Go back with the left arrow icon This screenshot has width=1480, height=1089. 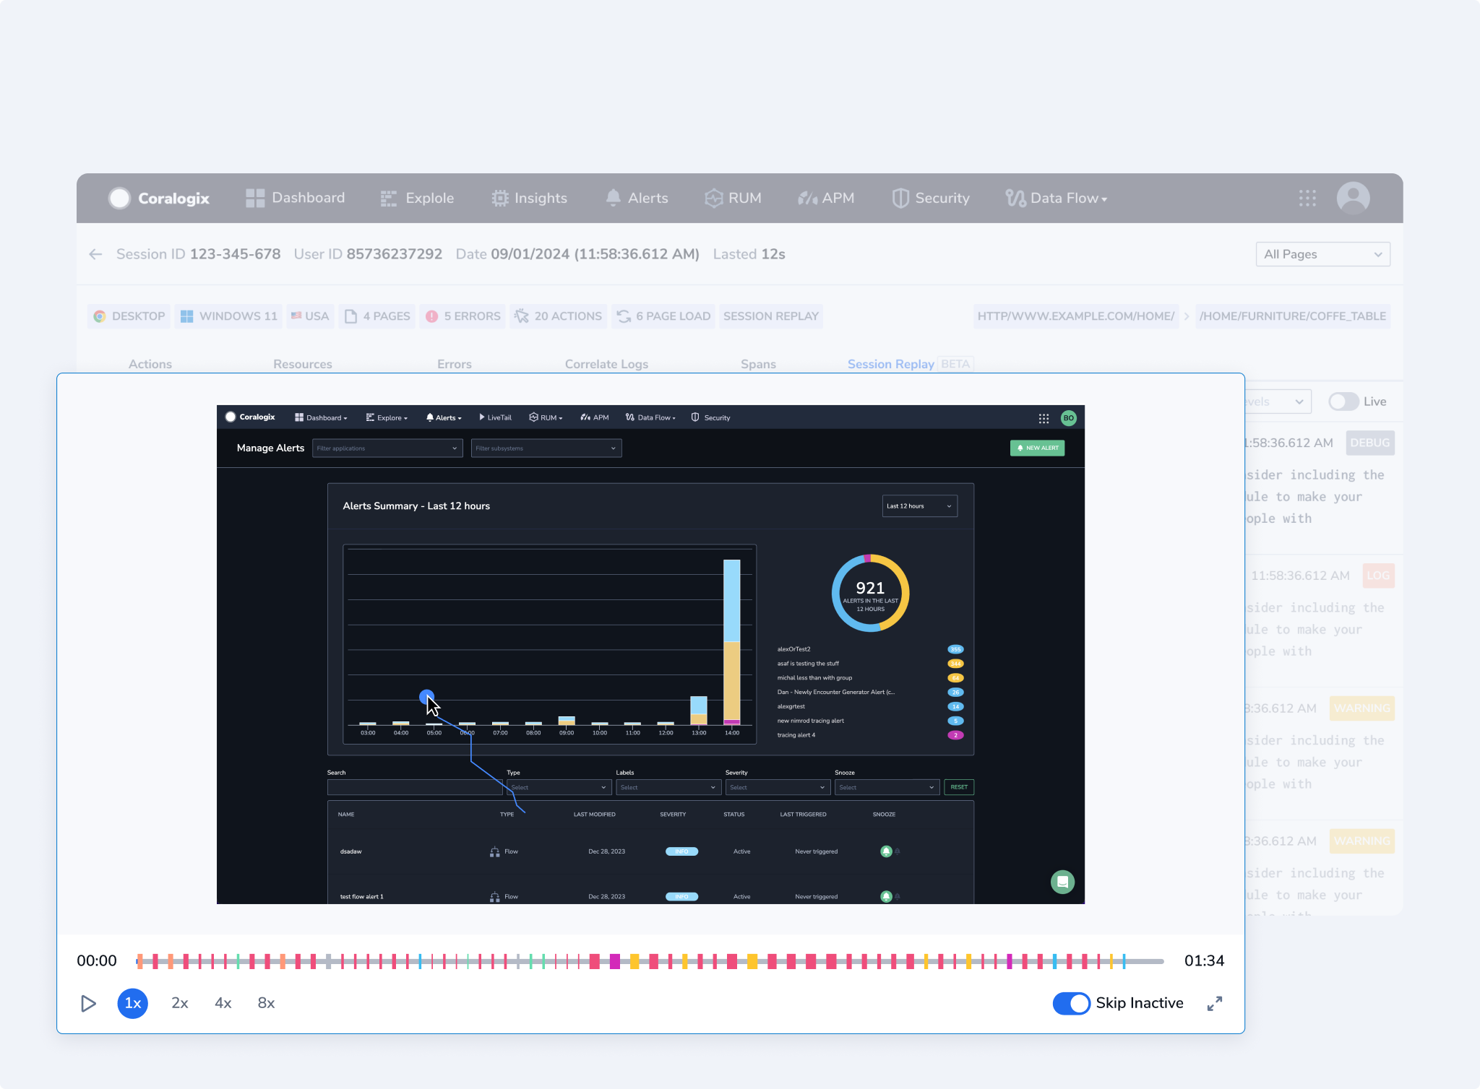click(x=95, y=254)
